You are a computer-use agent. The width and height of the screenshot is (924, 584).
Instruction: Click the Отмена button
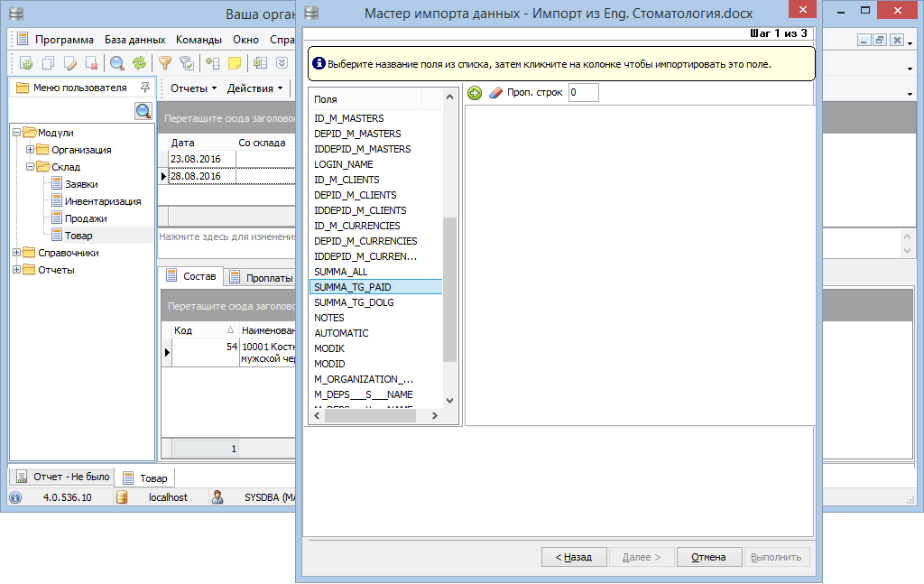708,557
